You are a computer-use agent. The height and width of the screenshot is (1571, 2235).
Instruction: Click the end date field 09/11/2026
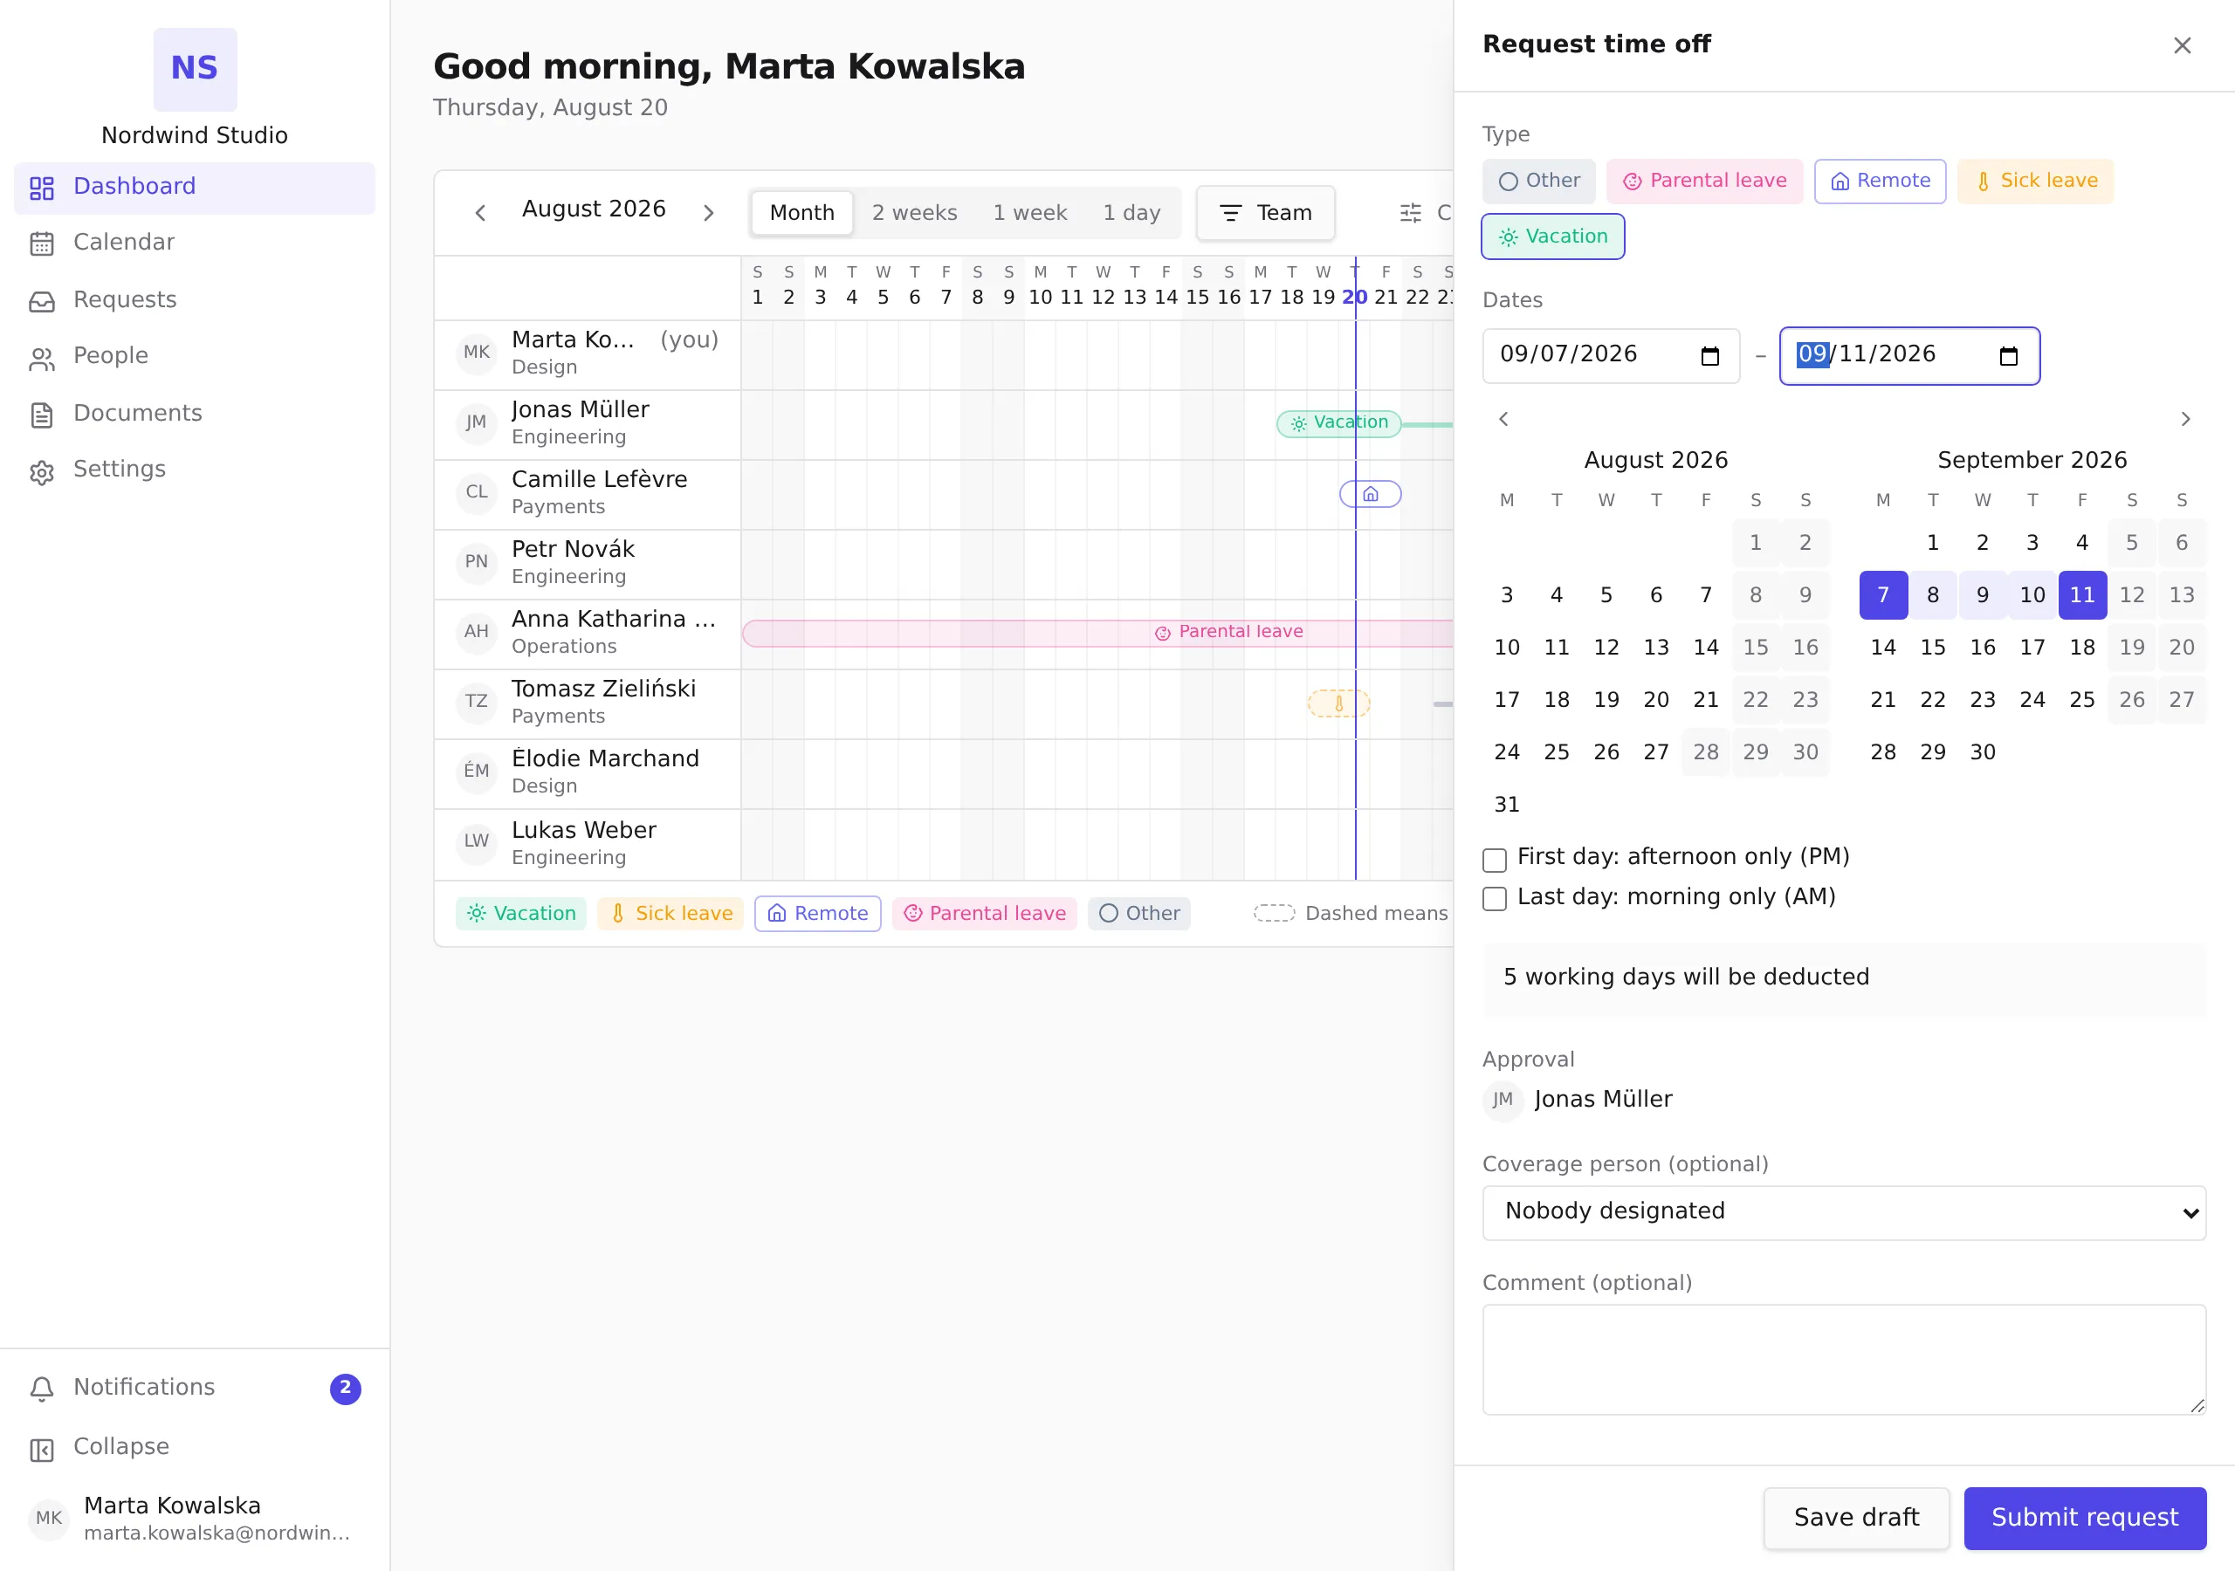click(1910, 356)
